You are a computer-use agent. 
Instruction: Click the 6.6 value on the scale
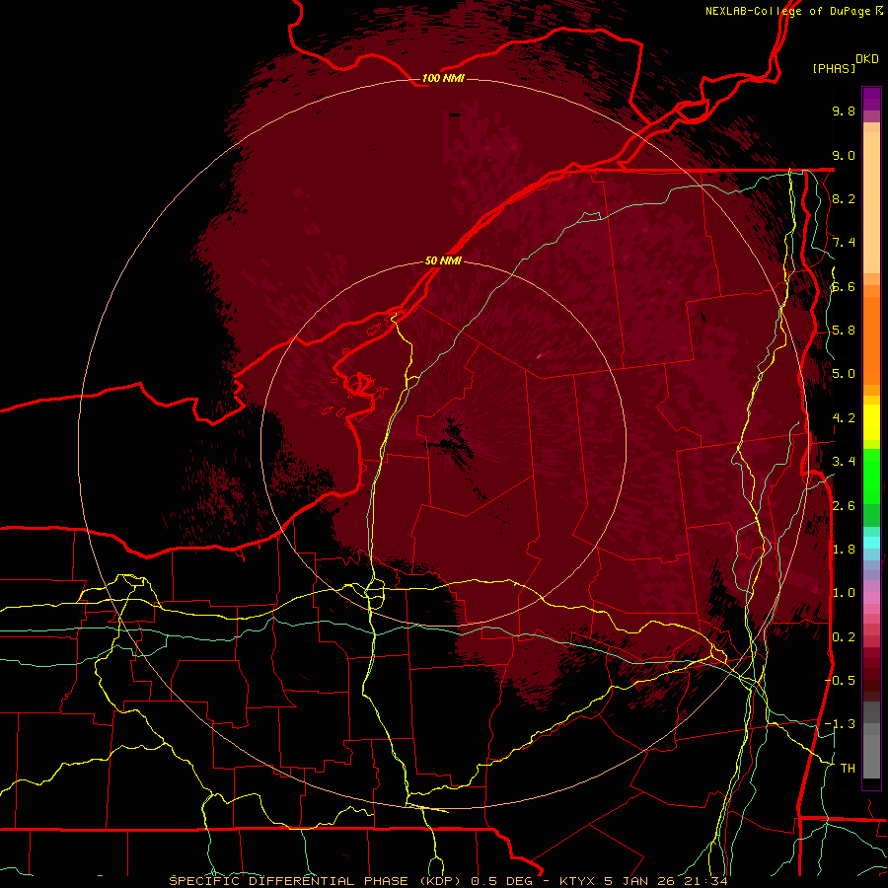point(844,286)
